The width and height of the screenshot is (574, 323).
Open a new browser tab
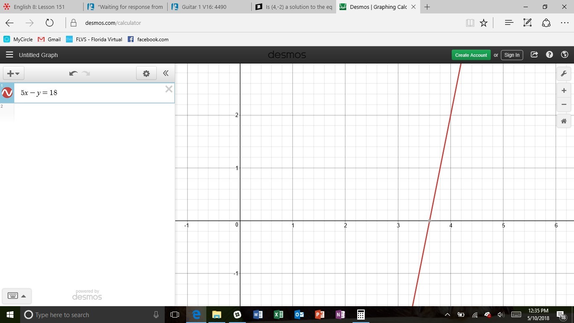pyautogui.click(x=427, y=7)
